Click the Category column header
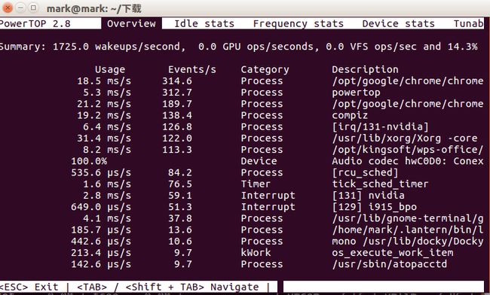490x295 pixels. click(265, 69)
